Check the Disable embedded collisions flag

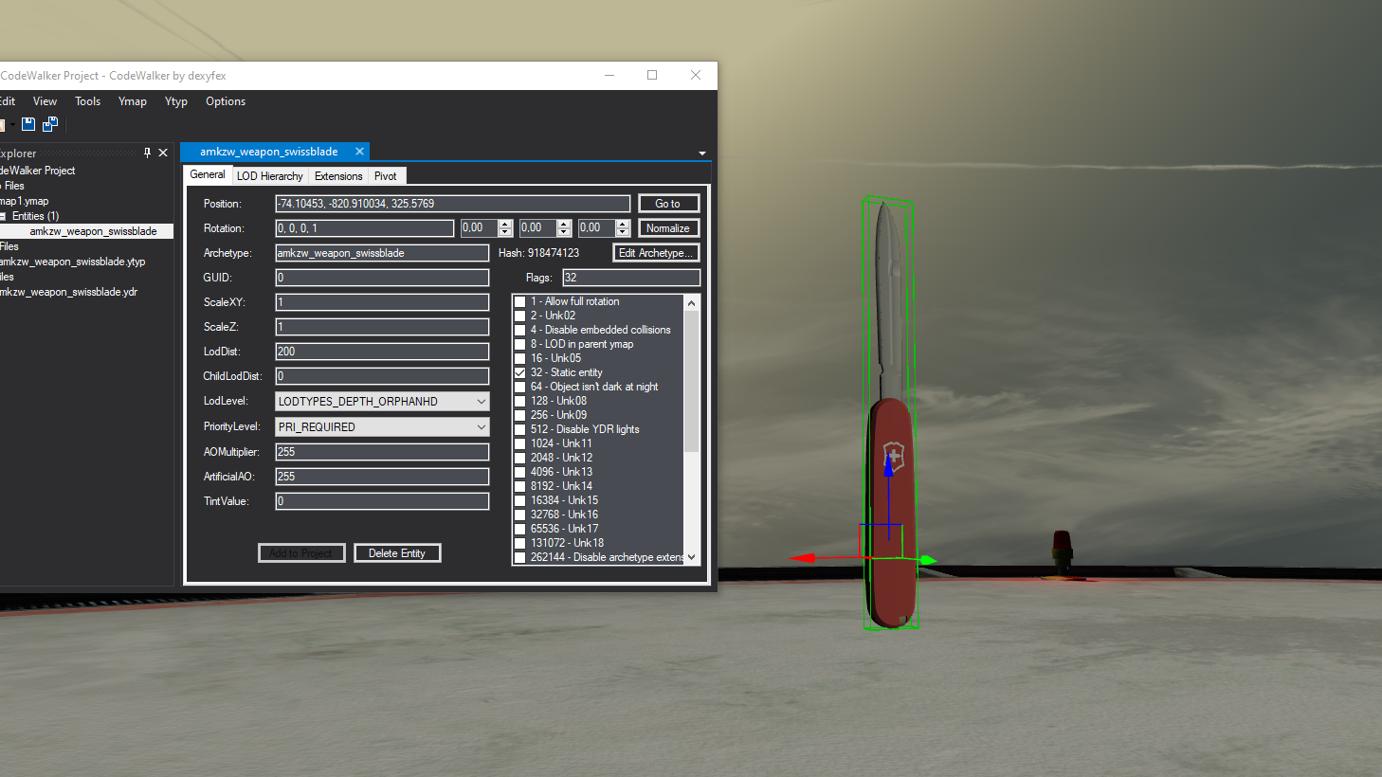(x=519, y=330)
